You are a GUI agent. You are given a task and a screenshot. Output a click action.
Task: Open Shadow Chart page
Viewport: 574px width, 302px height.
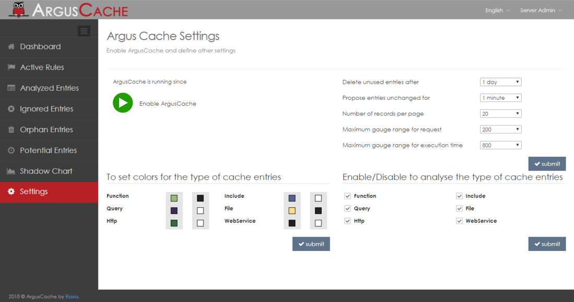(49, 171)
